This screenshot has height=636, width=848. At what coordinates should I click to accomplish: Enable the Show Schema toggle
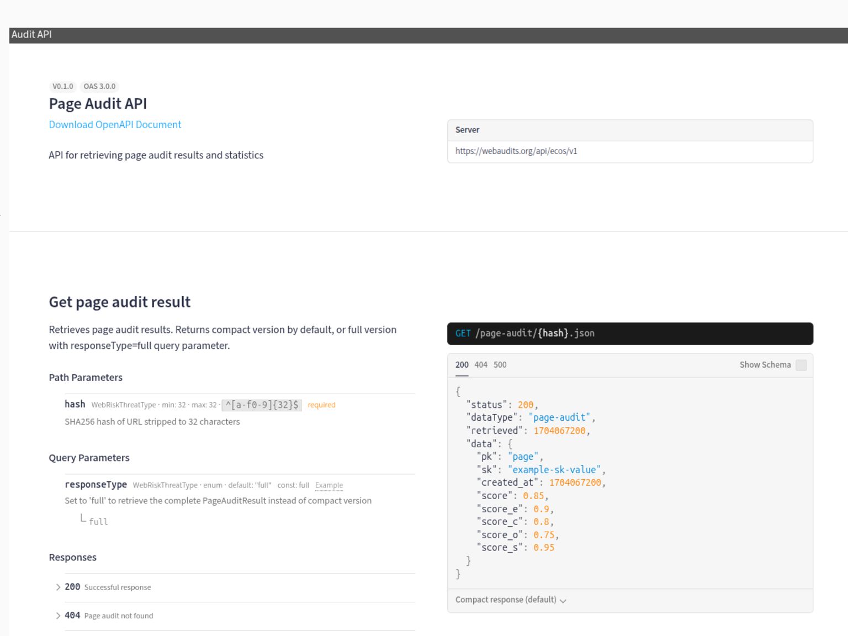[x=801, y=365]
